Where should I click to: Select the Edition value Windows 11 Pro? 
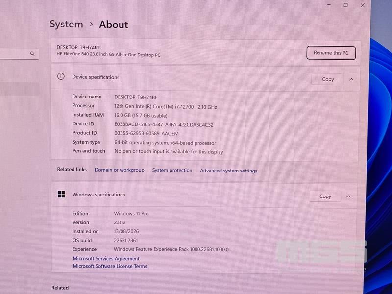[131, 214]
